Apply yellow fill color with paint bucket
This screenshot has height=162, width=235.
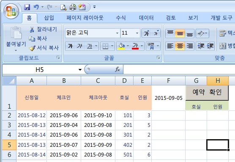[121, 46]
